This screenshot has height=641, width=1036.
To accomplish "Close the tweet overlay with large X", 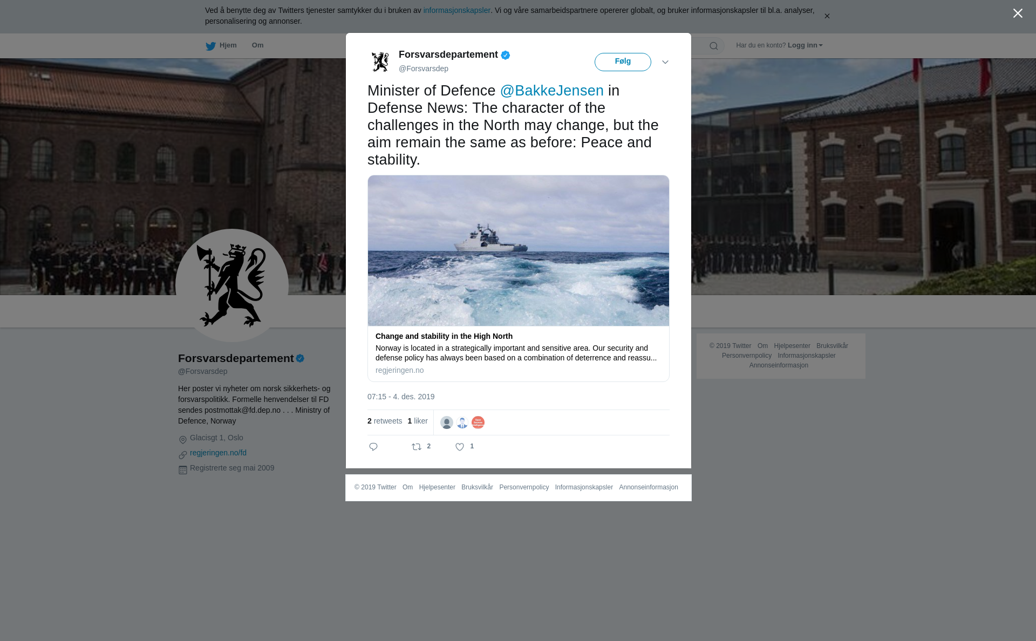I will tap(1018, 13).
